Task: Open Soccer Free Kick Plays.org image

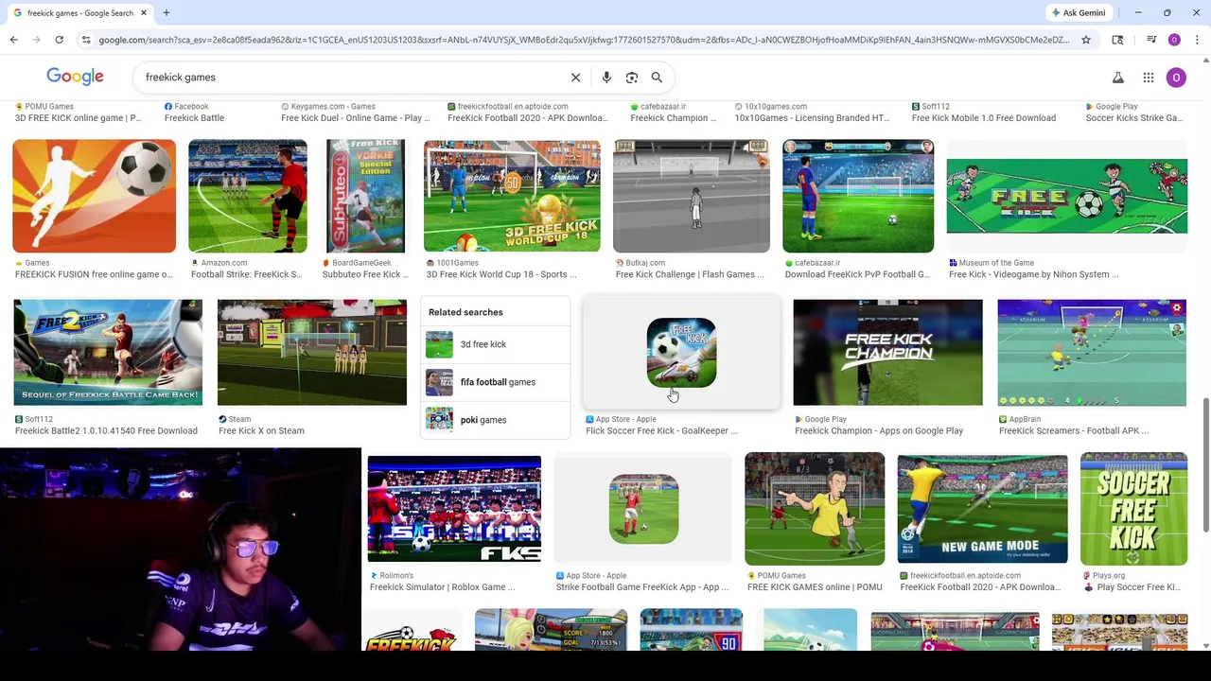Action: click(1133, 510)
